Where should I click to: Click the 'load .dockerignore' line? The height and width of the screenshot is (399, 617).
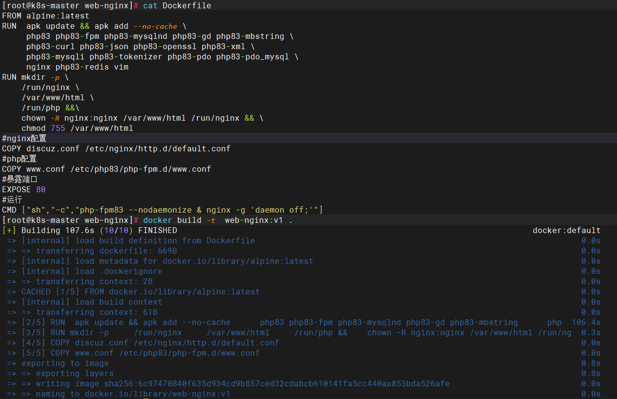pyautogui.click(x=92, y=271)
